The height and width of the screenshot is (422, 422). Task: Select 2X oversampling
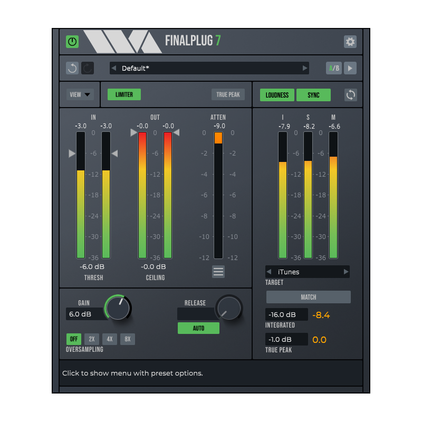(x=91, y=339)
